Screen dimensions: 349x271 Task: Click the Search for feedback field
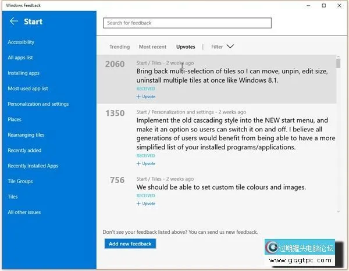(187, 23)
